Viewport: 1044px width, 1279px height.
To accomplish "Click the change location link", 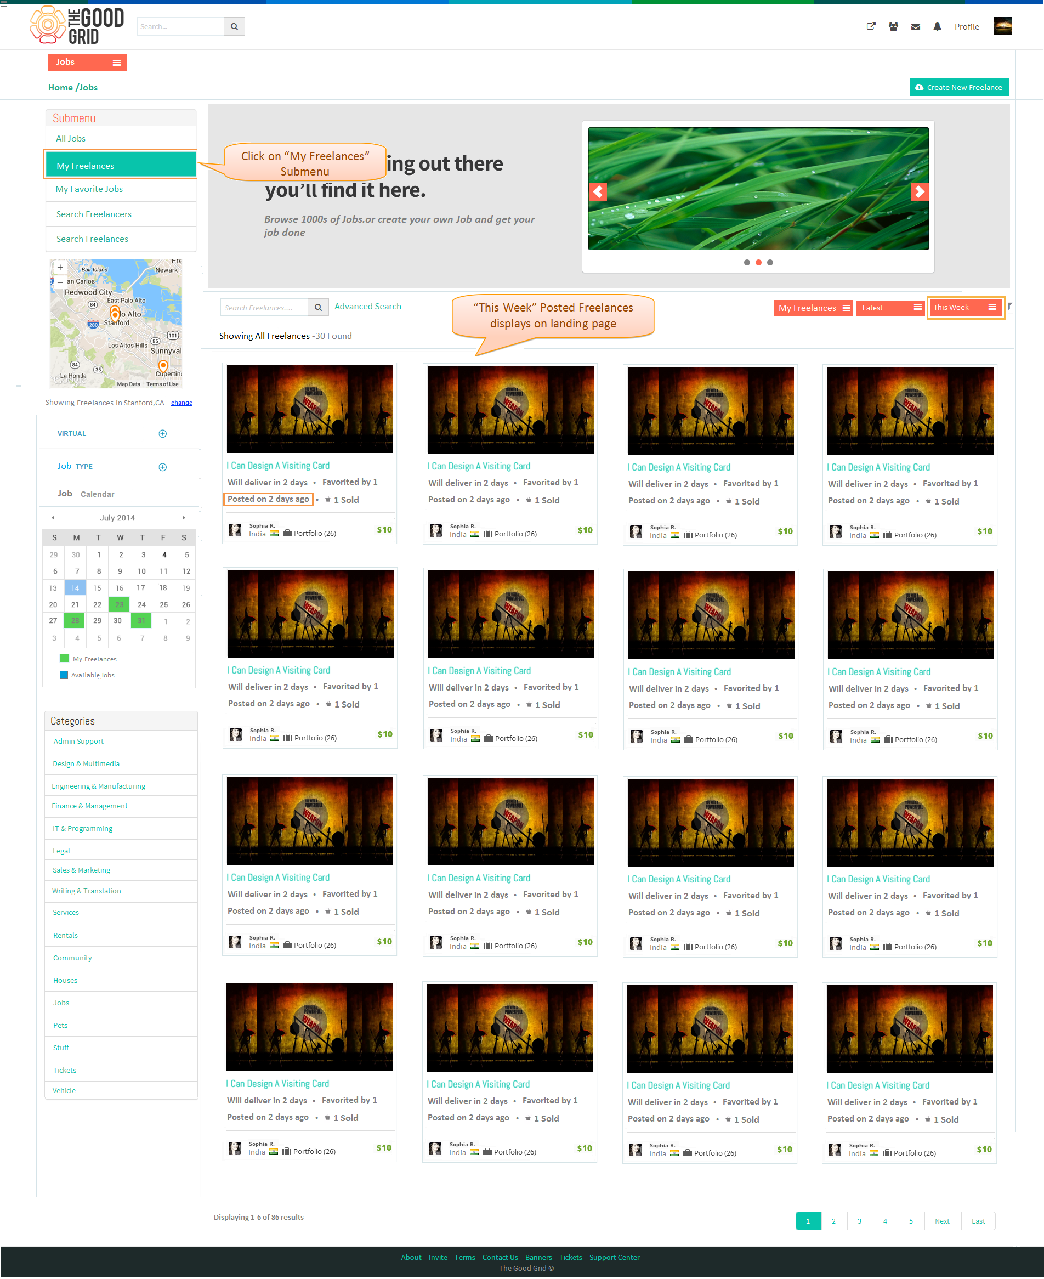I will 181,403.
